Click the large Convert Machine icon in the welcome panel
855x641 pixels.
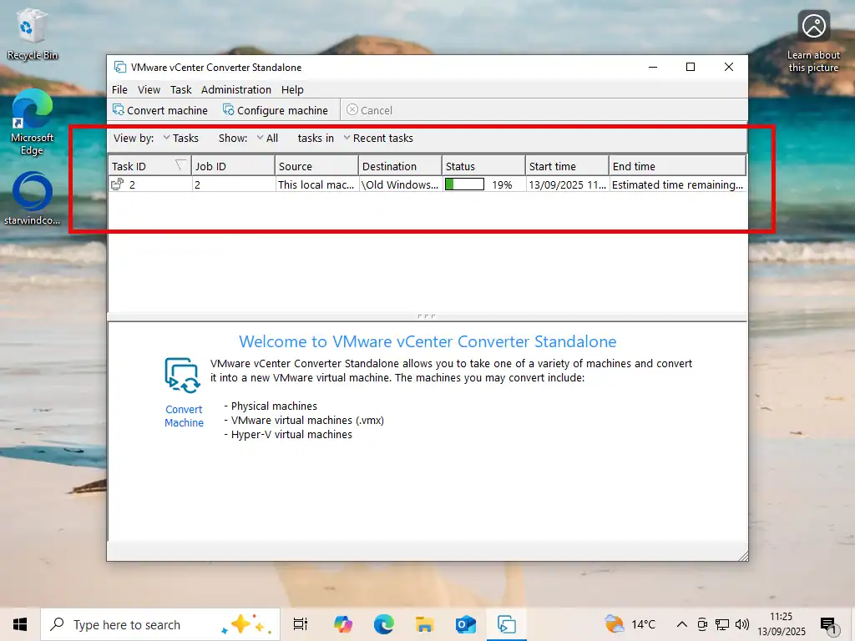(x=183, y=376)
